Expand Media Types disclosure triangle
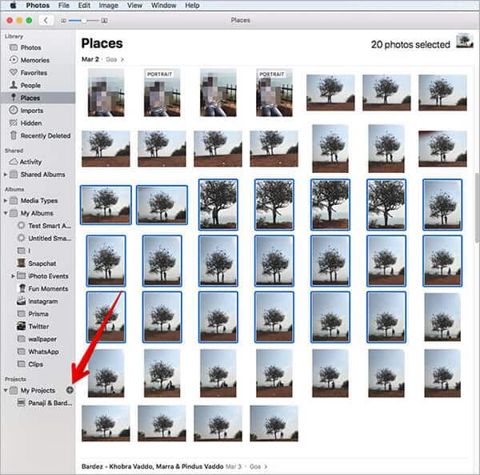This screenshot has width=480, height=475. tap(6, 201)
